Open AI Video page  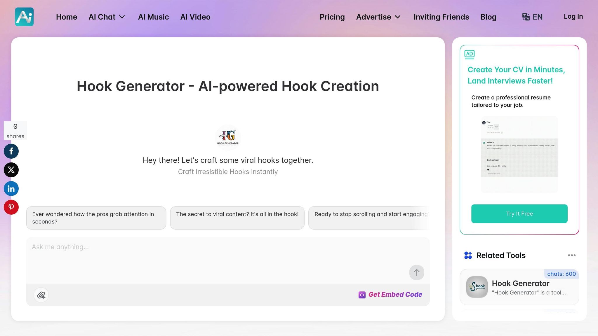195,17
